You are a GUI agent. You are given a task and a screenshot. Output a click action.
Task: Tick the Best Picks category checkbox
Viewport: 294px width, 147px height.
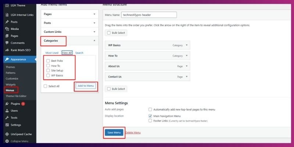tap(48, 61)
